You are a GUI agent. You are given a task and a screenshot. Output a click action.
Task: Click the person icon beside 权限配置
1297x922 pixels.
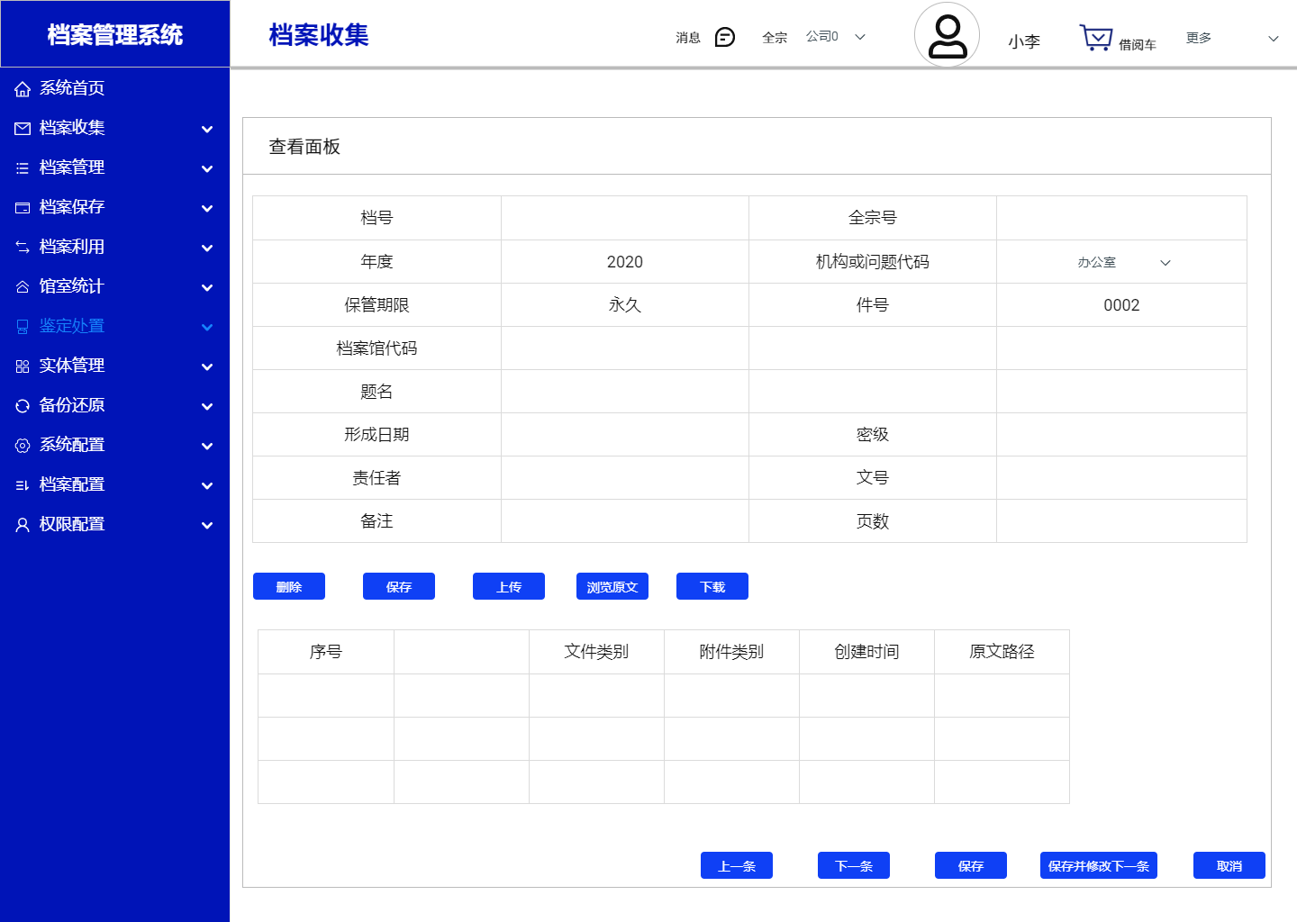pyautogui.click(x=23, y=524)
